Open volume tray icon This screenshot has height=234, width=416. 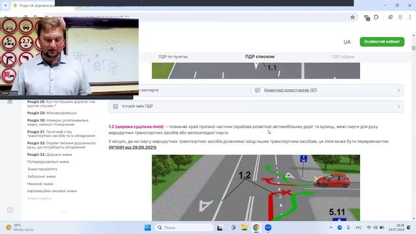point(375,227)
